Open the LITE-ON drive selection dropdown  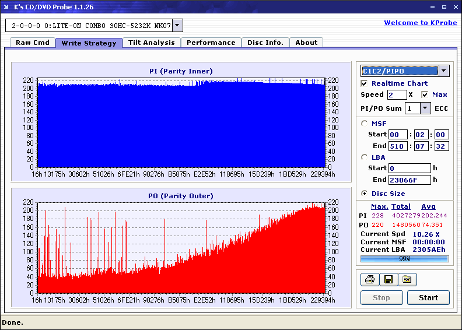tap(177, 25)
